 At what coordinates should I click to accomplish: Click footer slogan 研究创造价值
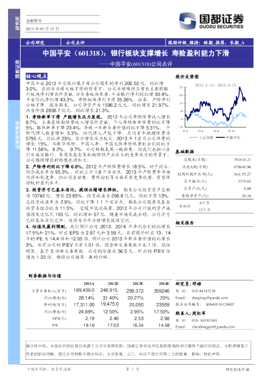tap(237, 369)
